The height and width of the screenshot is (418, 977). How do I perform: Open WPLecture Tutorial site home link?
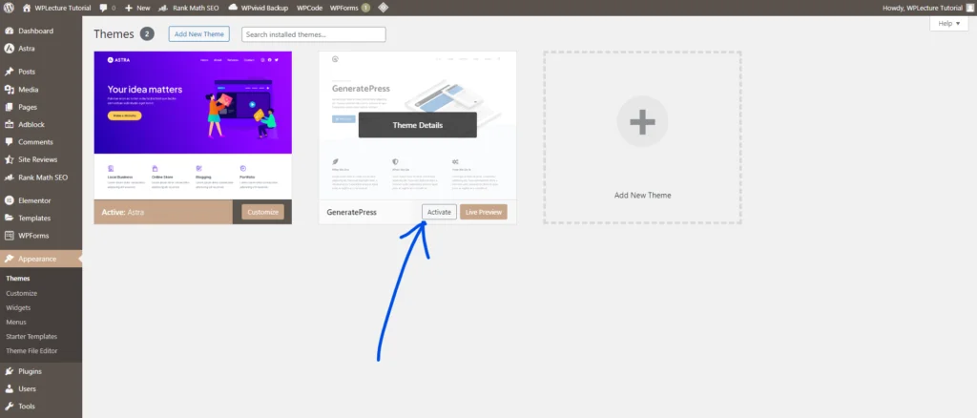pos(56,8)
